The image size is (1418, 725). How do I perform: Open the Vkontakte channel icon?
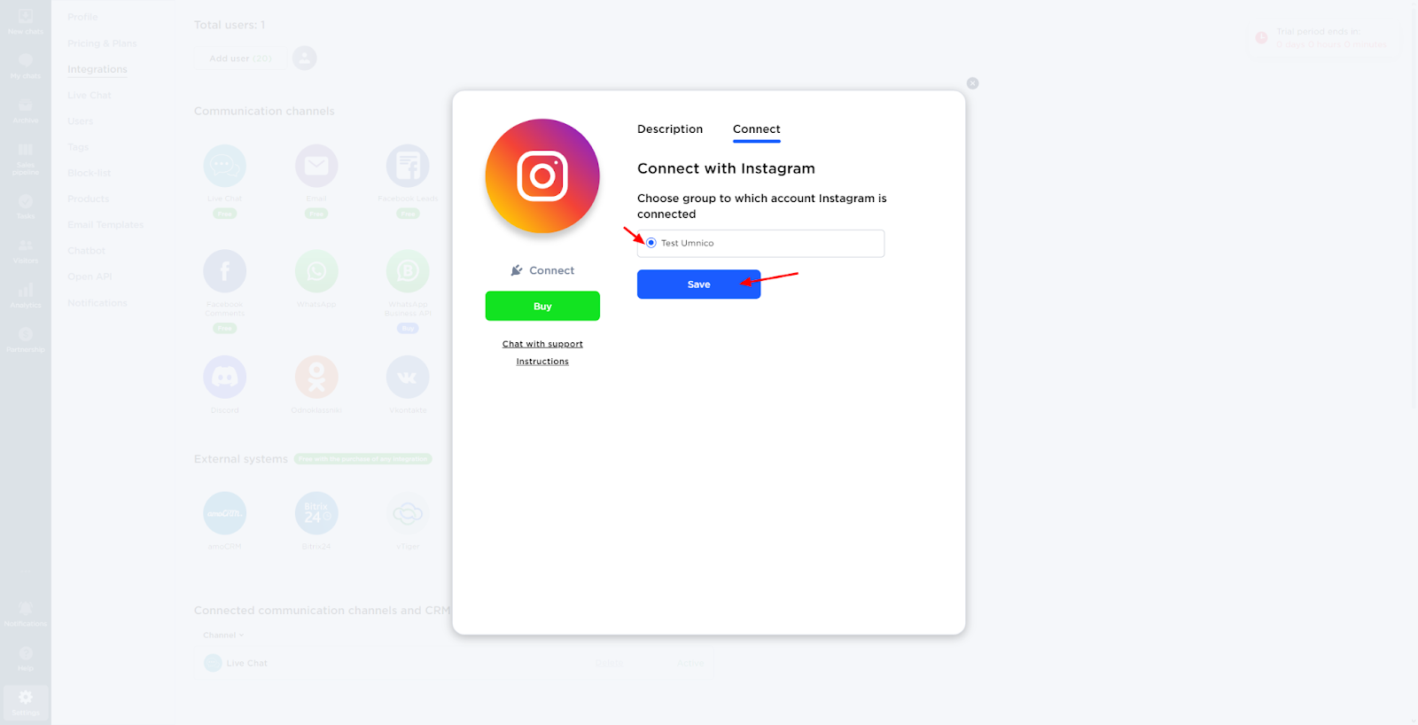point(408,378)
